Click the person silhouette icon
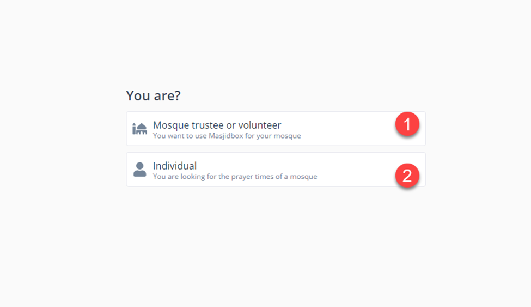Screen dimensions: 531x307 point(140,170)
